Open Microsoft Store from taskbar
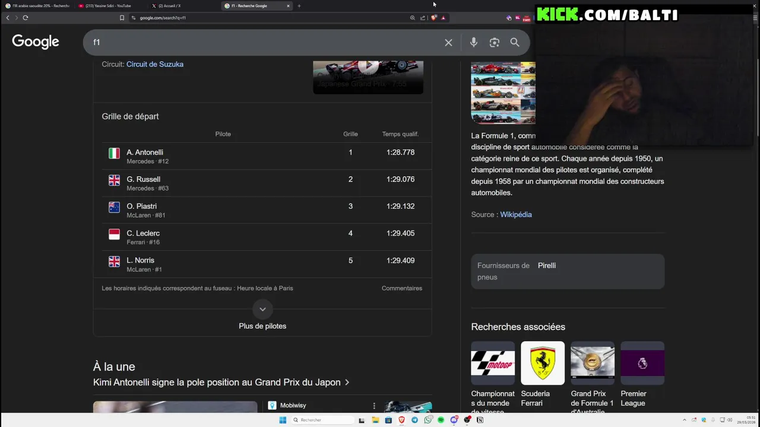The image size is (760, 427). point(388,420)
